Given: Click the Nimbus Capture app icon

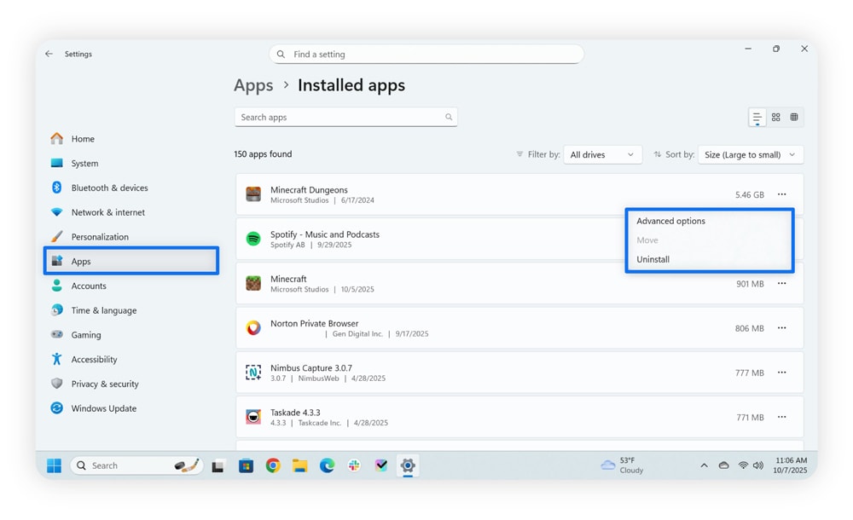Looking at the screenshot, I should 252,373.
